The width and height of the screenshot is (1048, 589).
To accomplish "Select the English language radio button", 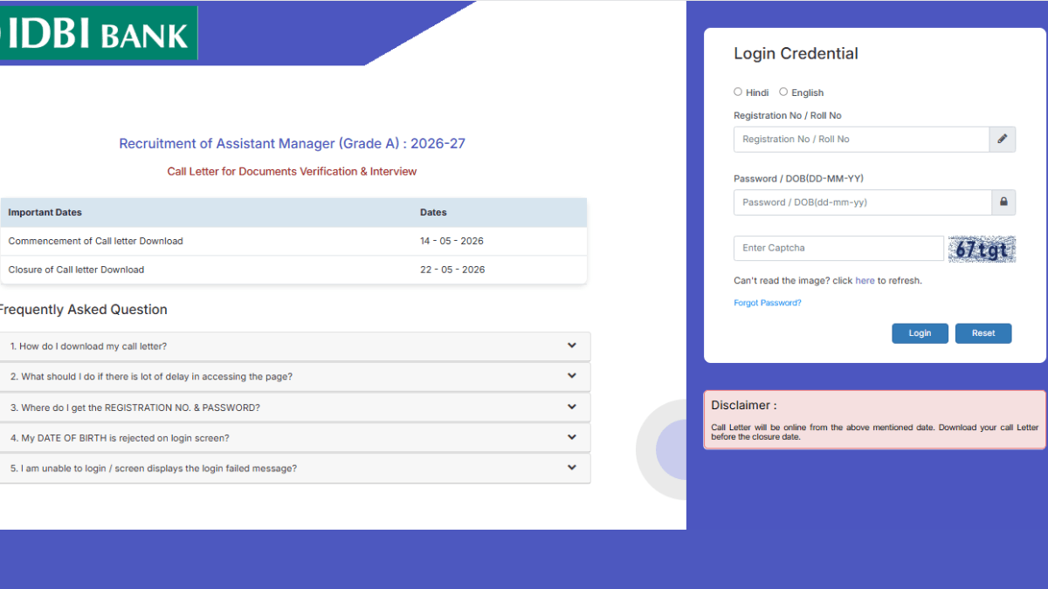I will coord(783,92).
